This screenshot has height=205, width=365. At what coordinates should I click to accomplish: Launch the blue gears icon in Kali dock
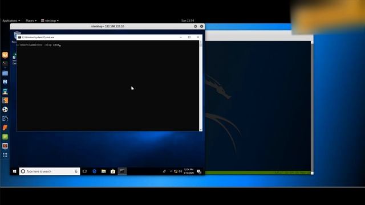pyautogui.click(x=5, y=118)
